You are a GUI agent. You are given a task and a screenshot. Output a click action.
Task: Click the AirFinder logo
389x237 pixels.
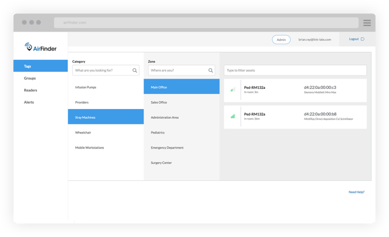coord(41,47)
